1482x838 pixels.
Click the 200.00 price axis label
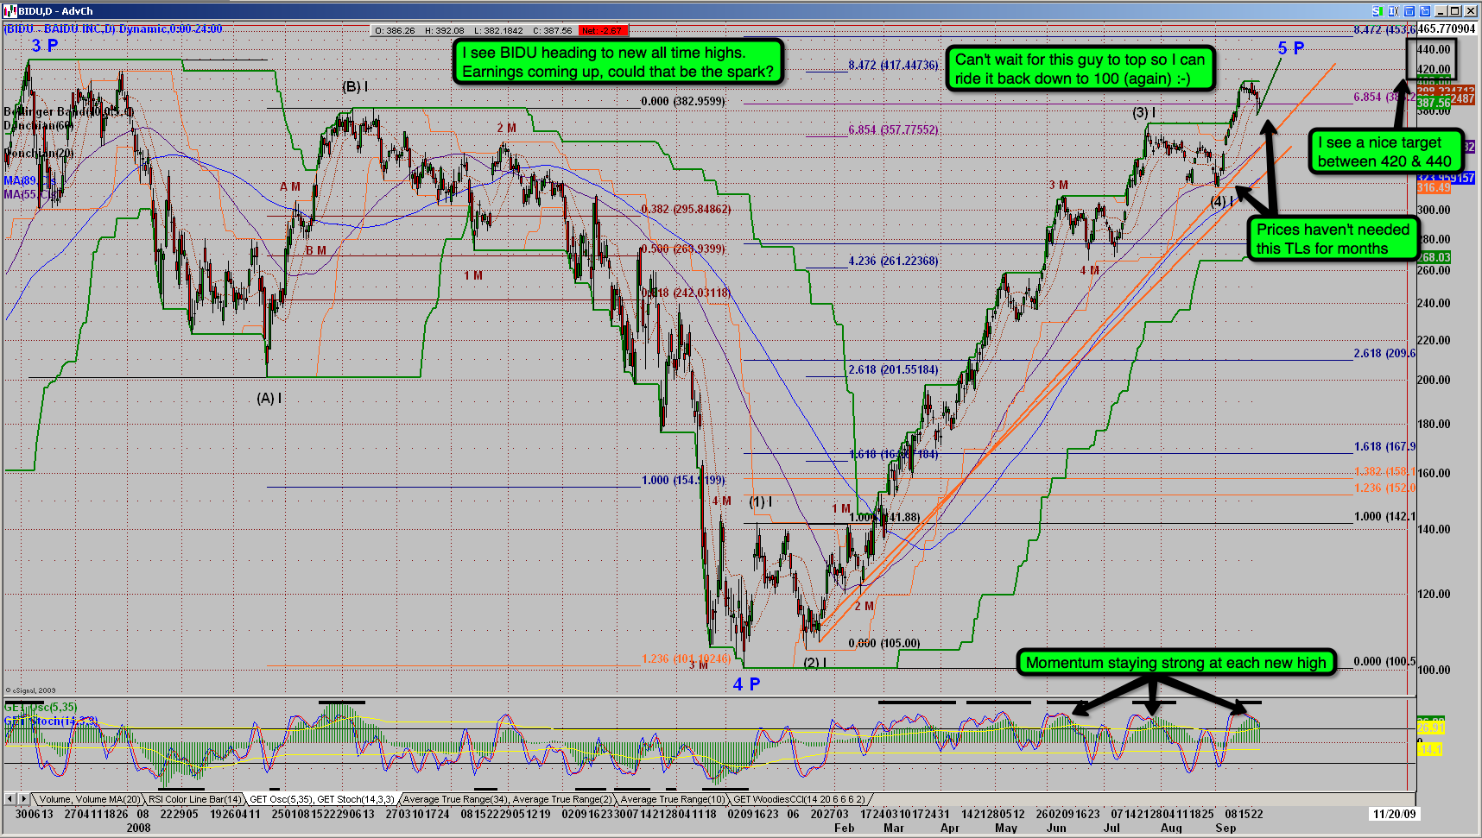click(x=1434, y=380)
